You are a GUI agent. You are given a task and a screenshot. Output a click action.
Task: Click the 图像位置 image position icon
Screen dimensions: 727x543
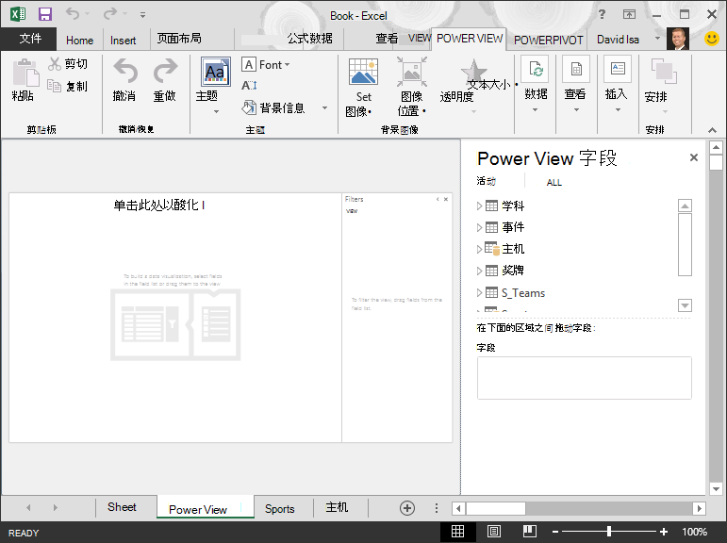pos(412,72)
